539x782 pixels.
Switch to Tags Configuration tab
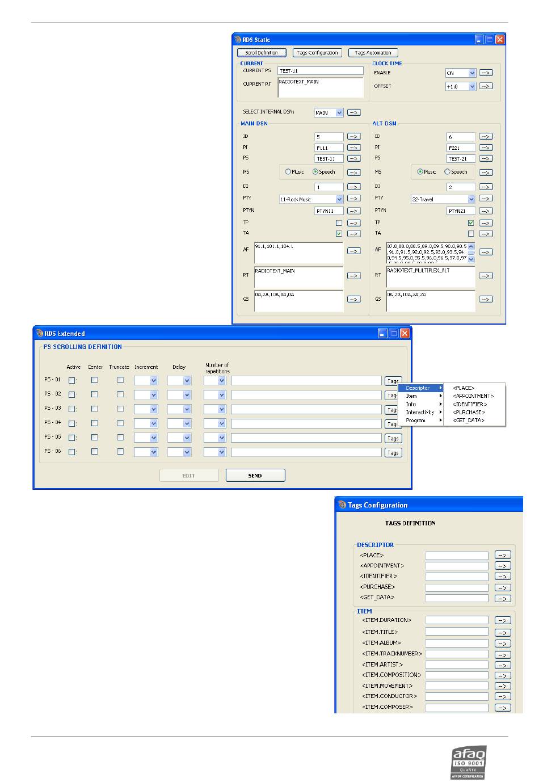(318, 53)
